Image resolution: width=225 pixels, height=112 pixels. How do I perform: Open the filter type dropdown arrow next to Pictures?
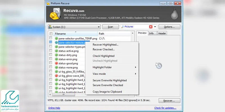click(155, 27)
